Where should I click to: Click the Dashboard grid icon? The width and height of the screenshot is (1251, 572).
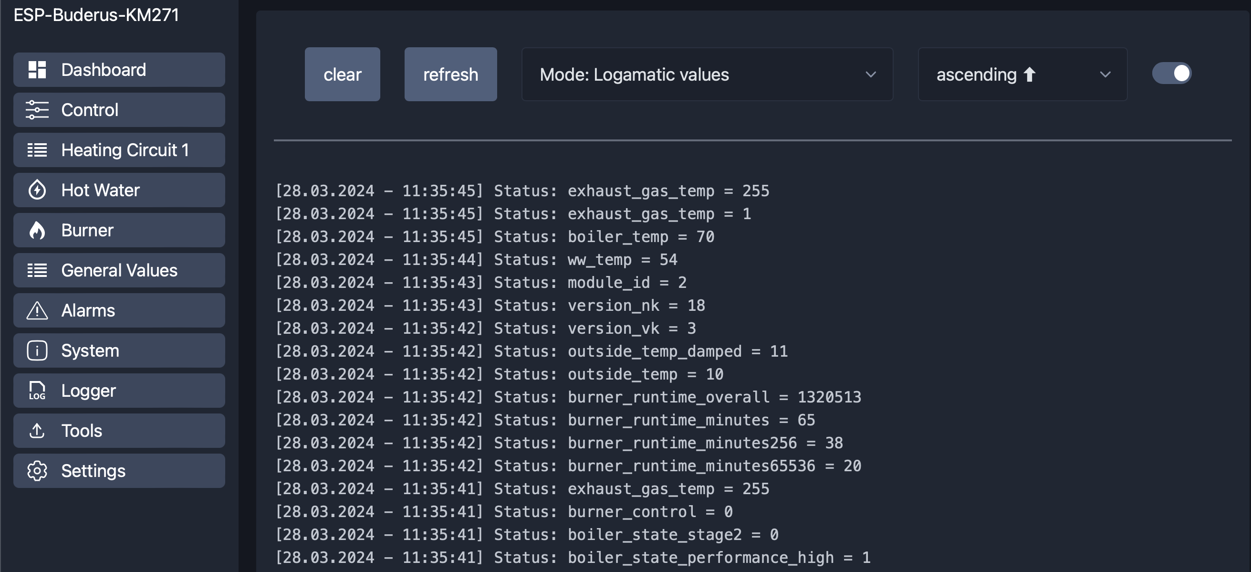(37, 70)
